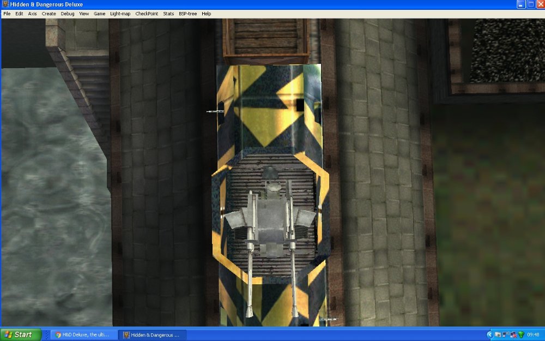This screenshot has width=545, height=341.
Task: Click the Windows Start button
Action: click(x=21, y=335)
